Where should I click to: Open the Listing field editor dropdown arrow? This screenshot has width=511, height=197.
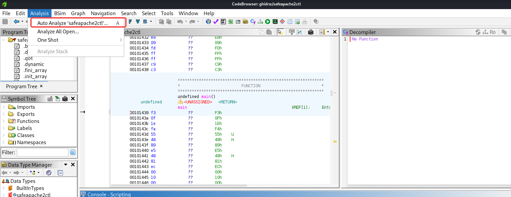[x=328, y=32]
